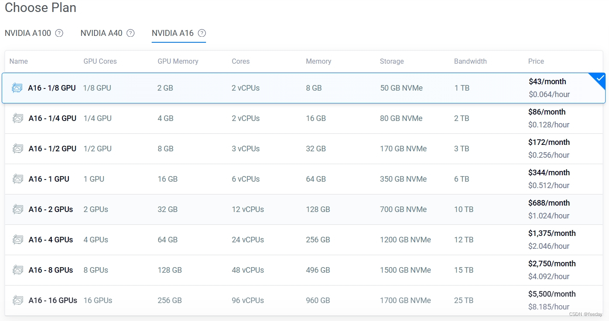This screenshot has width=609, height=321.
Task: Click the 10 TB bandwidth cell
Action: (x=464, y=209)
